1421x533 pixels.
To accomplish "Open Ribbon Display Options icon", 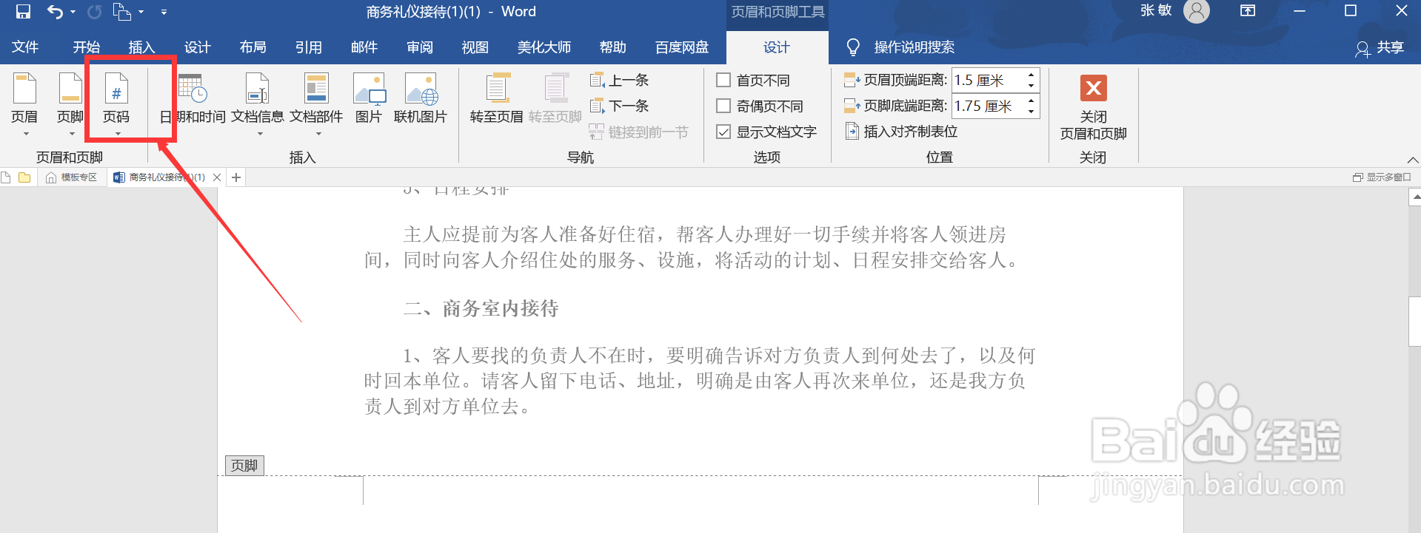I will click(x=1248, y=11).
